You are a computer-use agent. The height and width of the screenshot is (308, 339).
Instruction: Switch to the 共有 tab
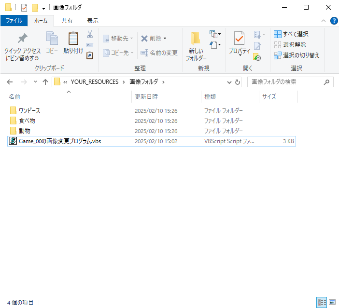tap(67, 21)
